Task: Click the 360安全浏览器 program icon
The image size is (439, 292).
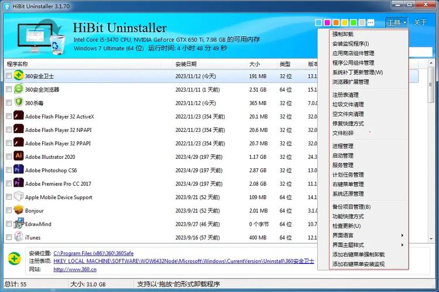Action: point(19,89)
